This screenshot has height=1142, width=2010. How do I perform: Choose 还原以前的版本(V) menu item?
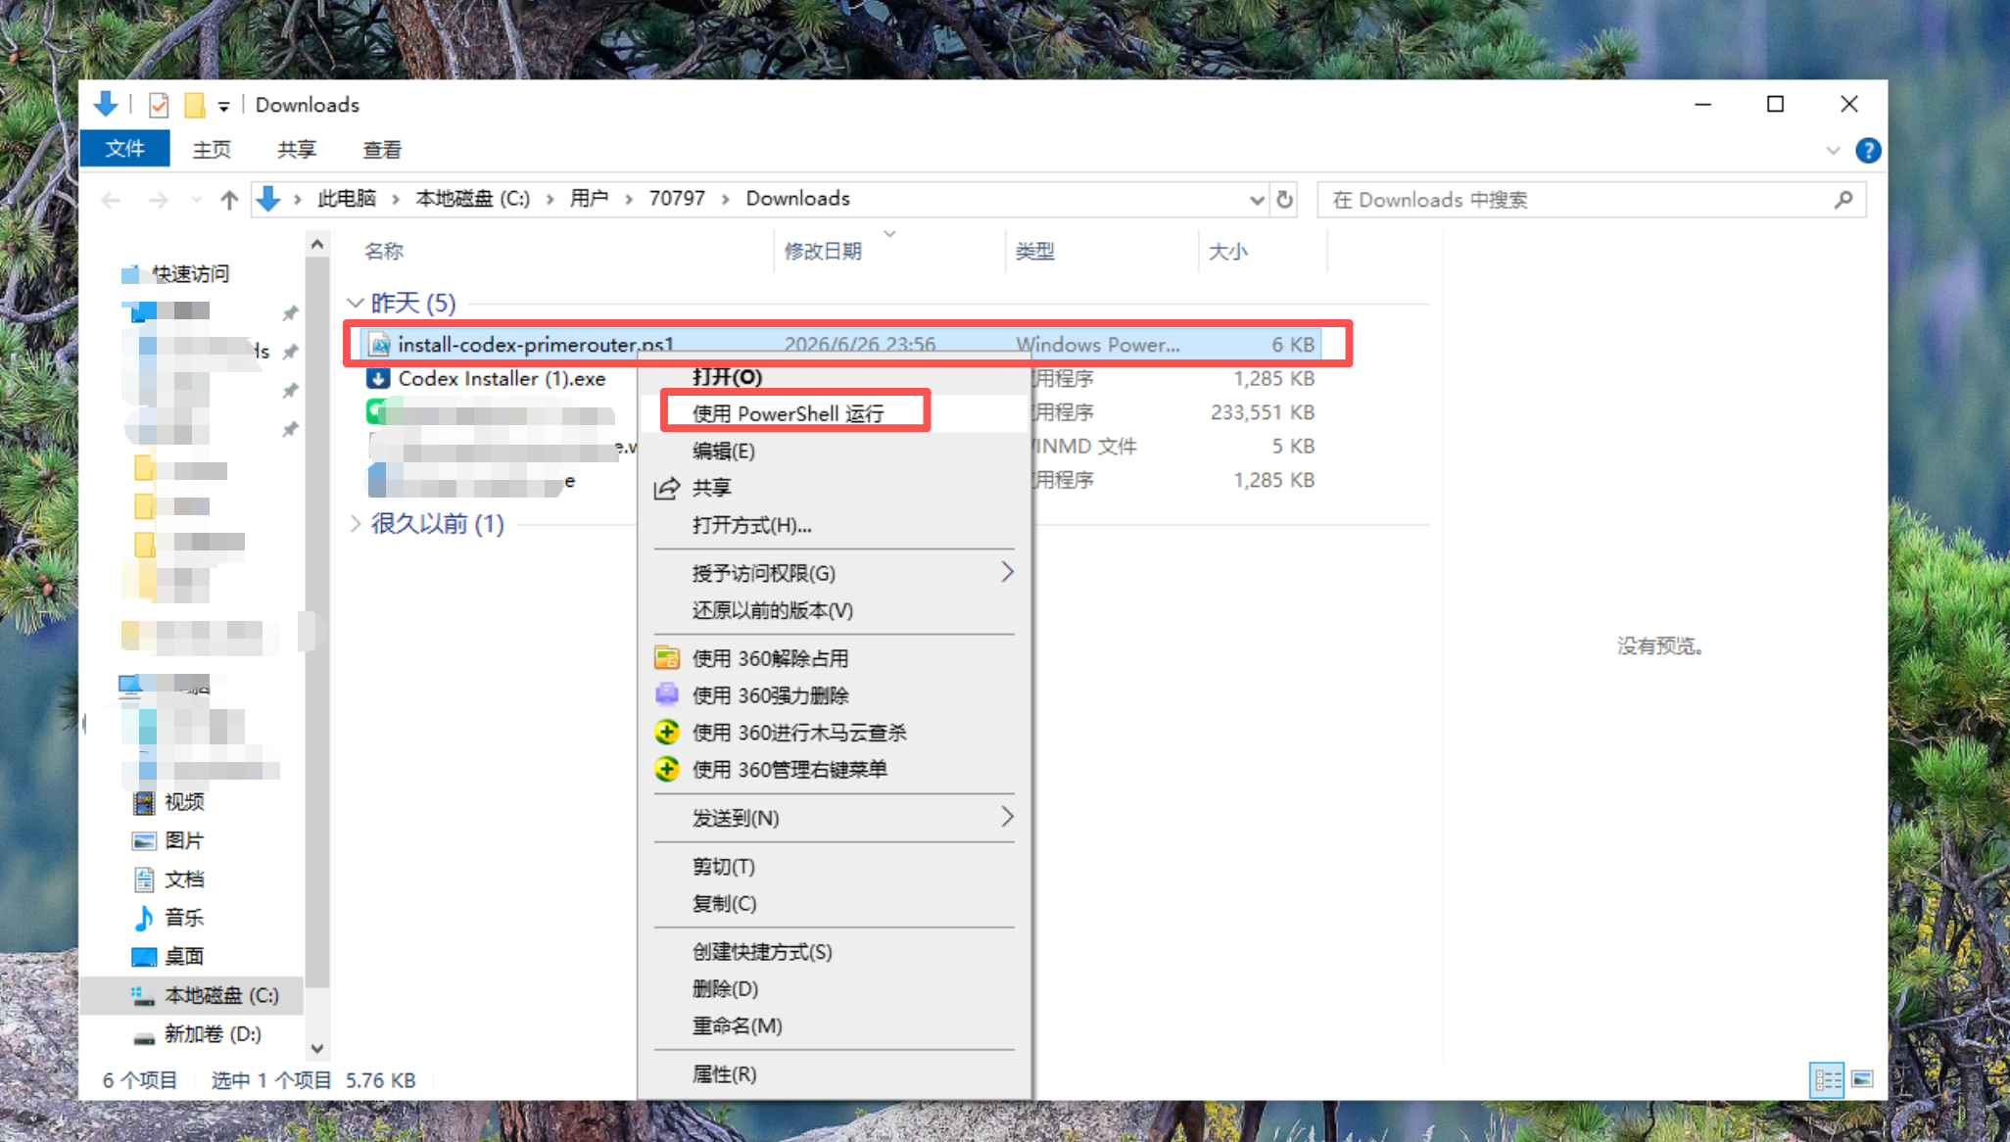pyautogui.click(x=835, y=610)
